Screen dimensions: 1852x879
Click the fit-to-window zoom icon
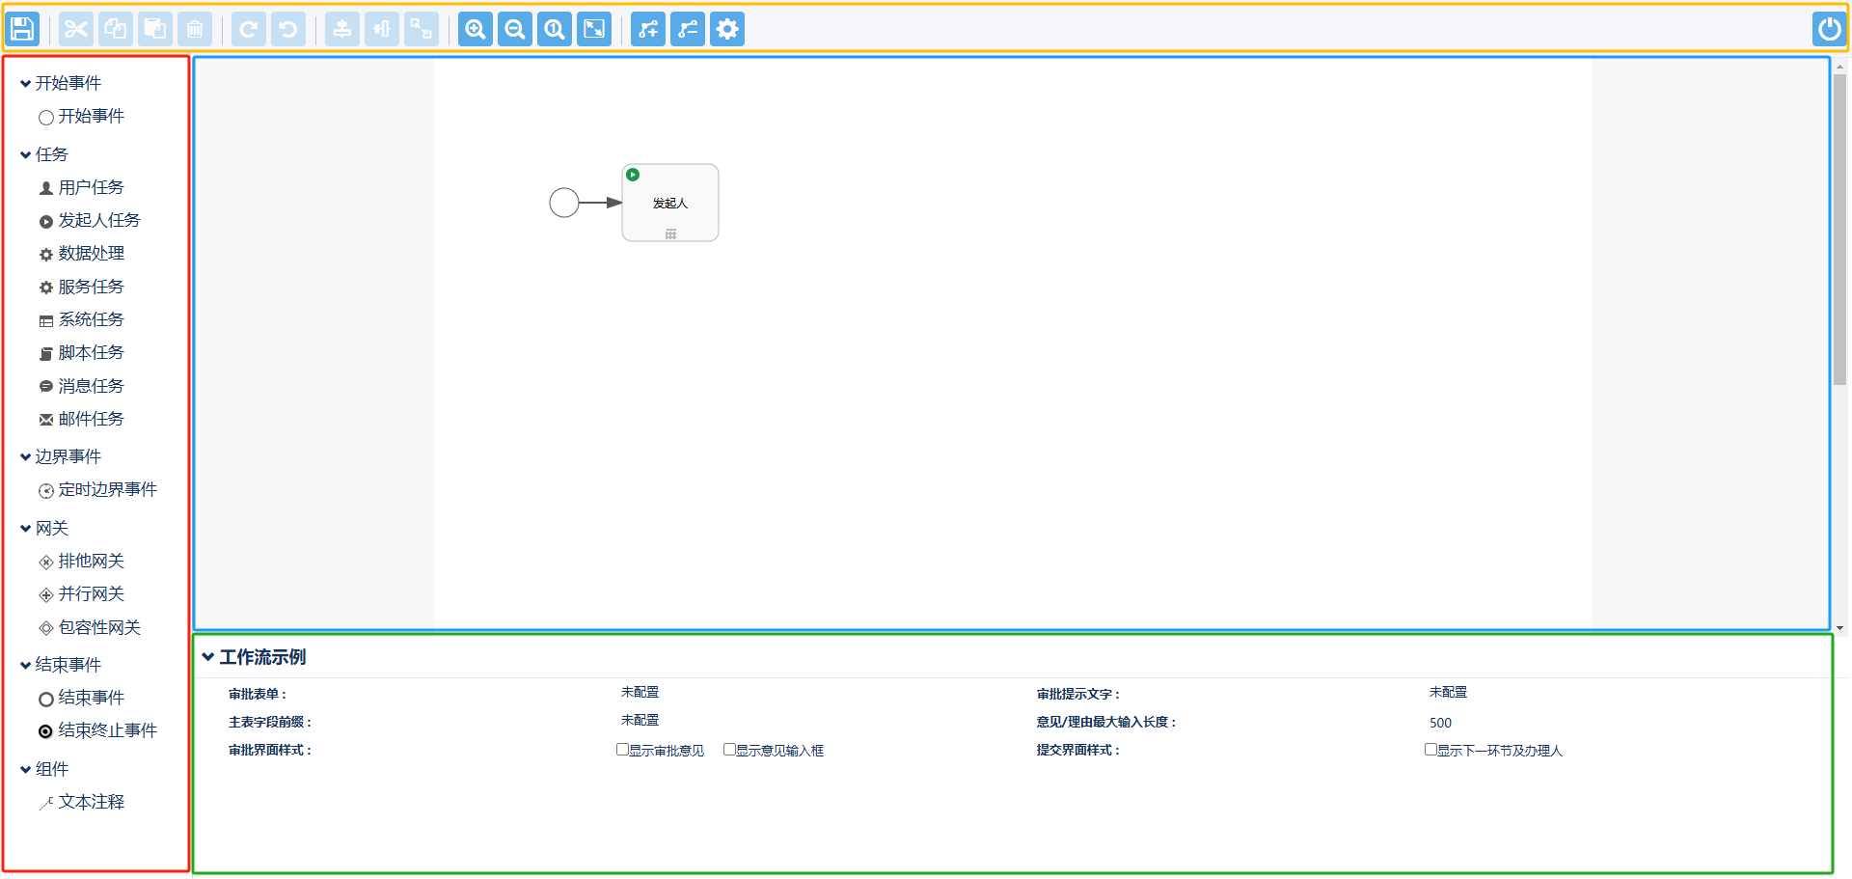pos(594,29)
